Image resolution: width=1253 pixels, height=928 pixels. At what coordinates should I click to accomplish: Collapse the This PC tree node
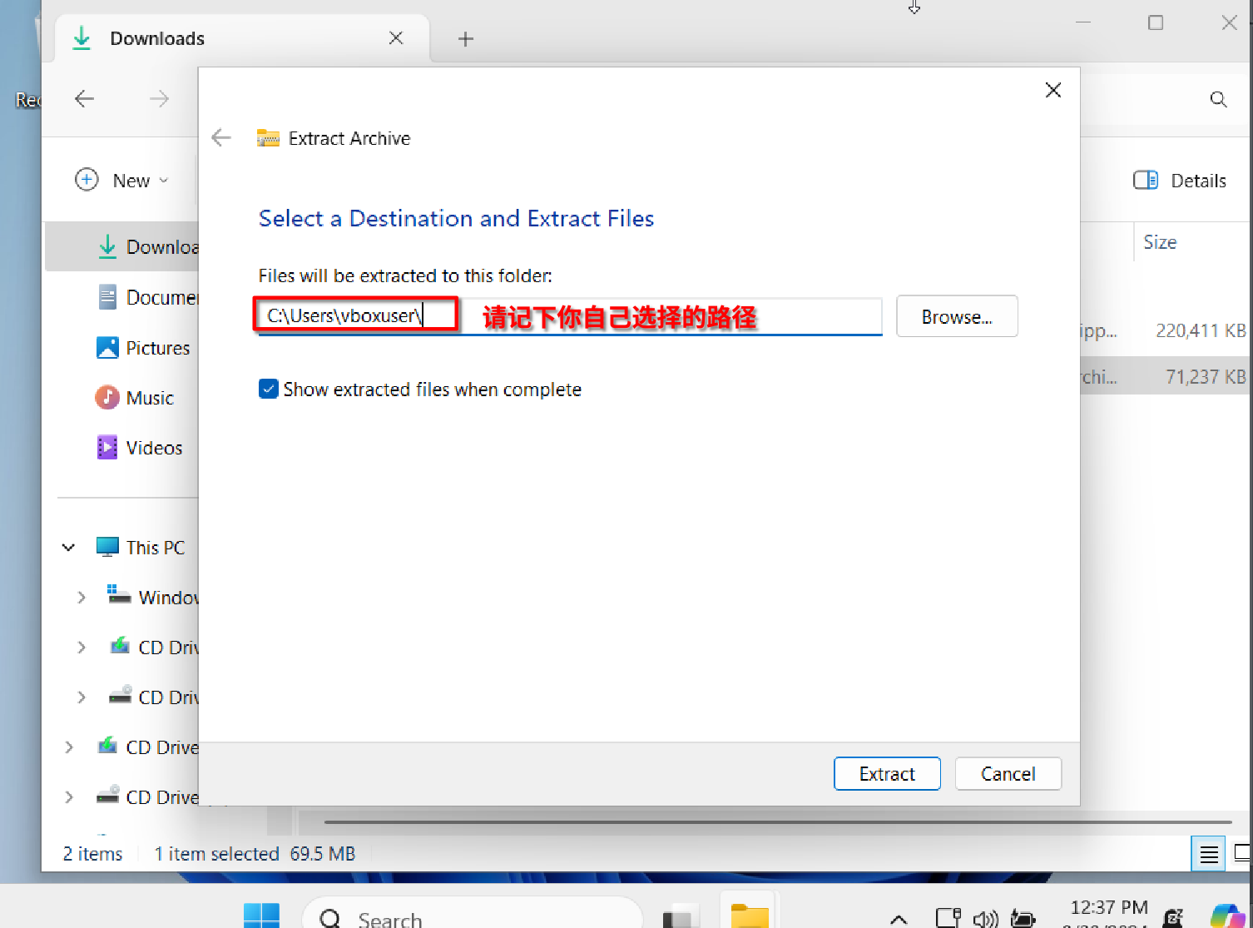coord(69,548)
